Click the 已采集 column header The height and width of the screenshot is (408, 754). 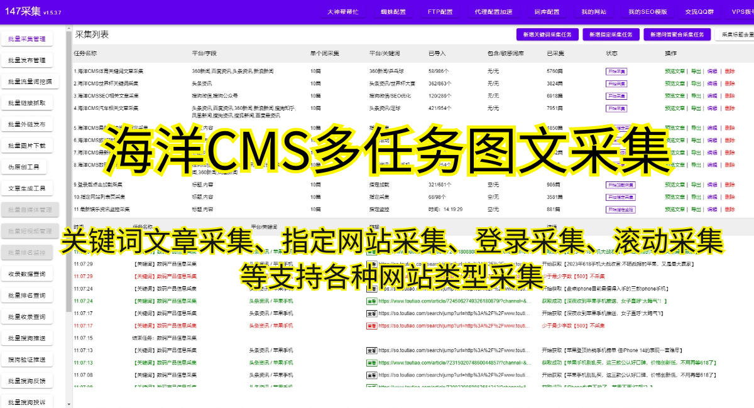point(555,53)
